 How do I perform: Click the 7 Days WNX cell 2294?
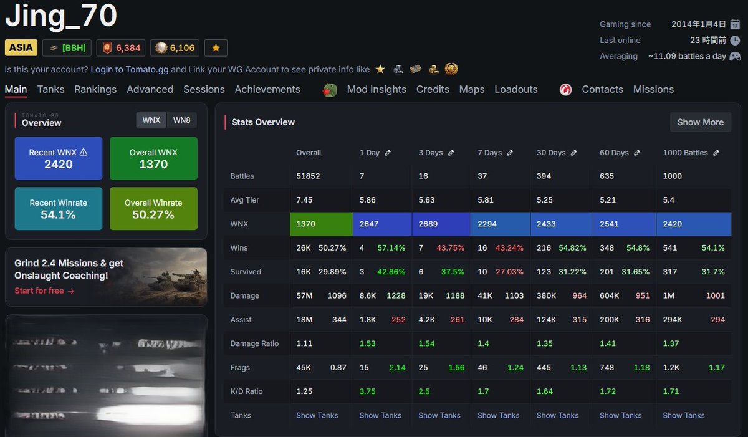(x=501, y=224)
